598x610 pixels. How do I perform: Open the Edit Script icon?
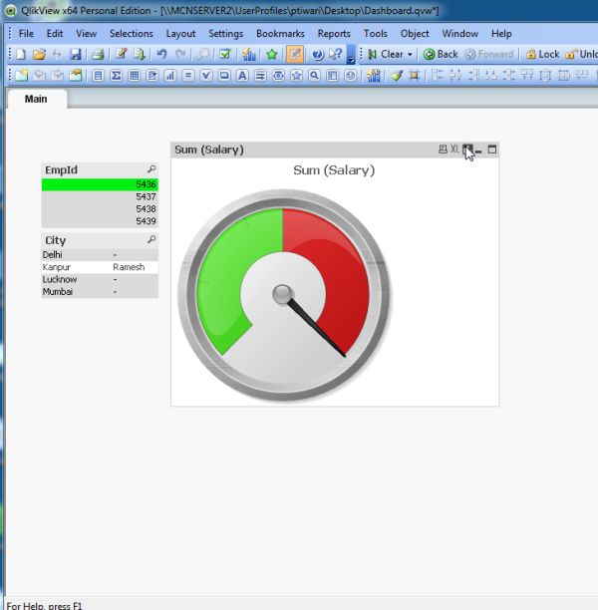pos(121,54)
